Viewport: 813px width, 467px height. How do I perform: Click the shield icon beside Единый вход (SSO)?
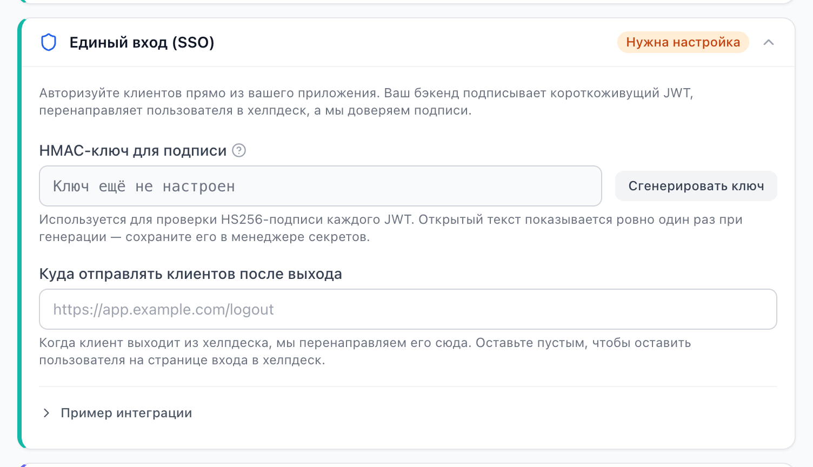tap(49, 42)
